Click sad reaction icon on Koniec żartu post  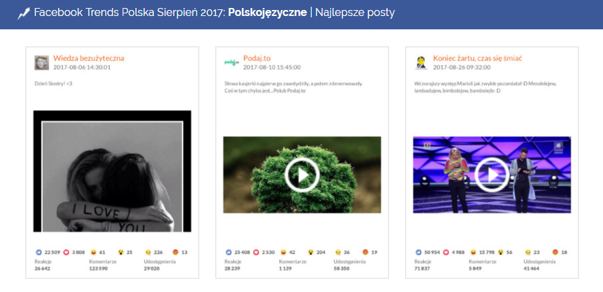[x=528, y=253]
